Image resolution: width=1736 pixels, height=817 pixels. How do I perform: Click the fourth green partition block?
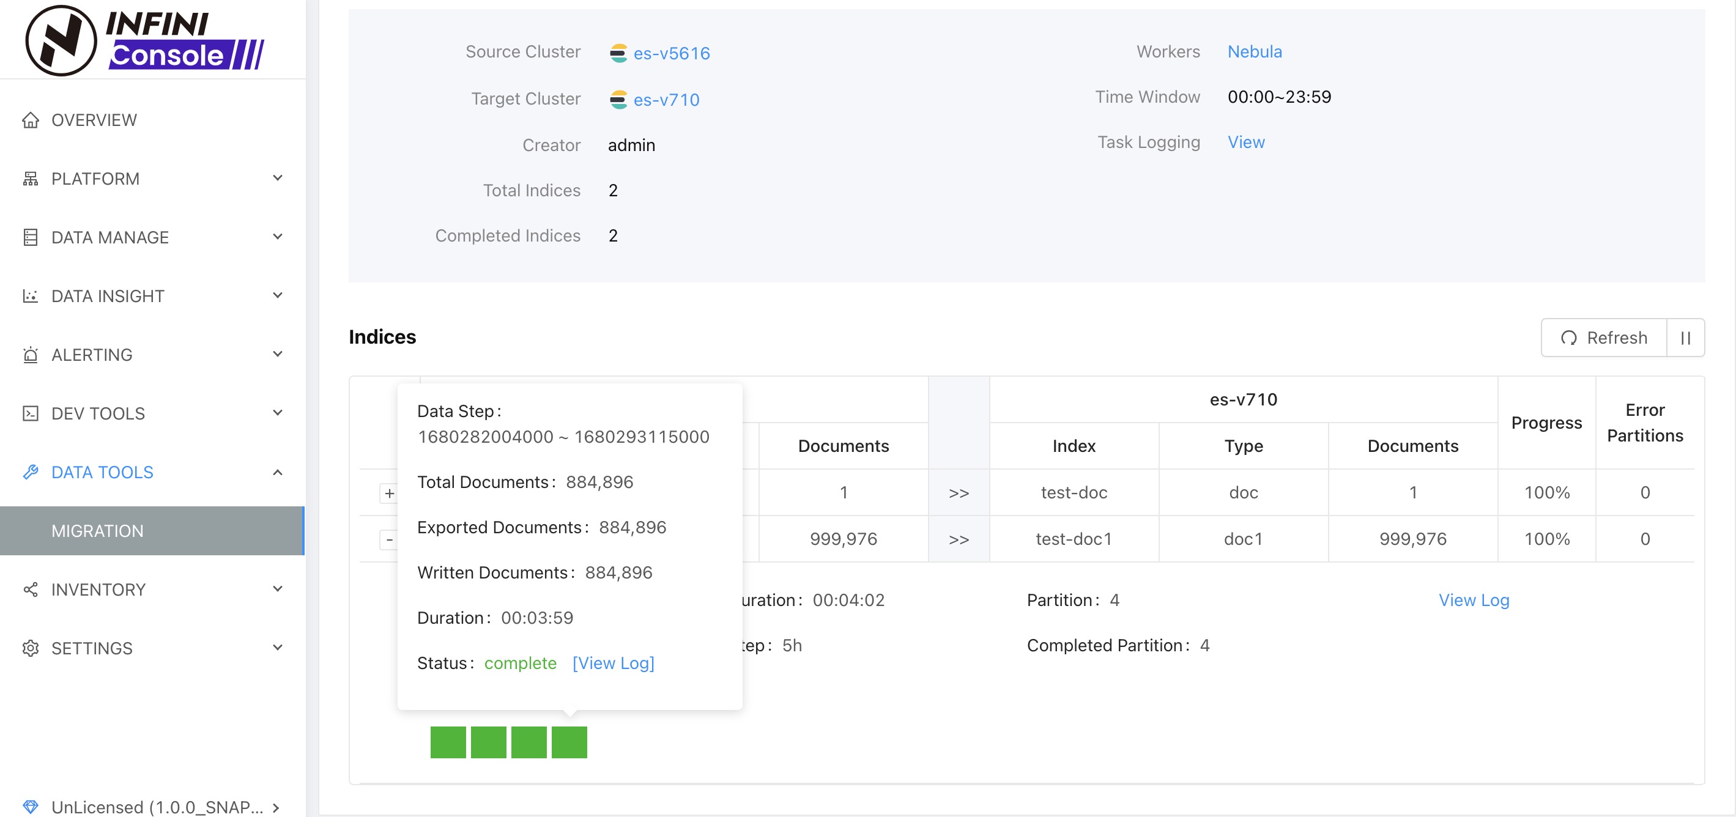tap(569, 742)
